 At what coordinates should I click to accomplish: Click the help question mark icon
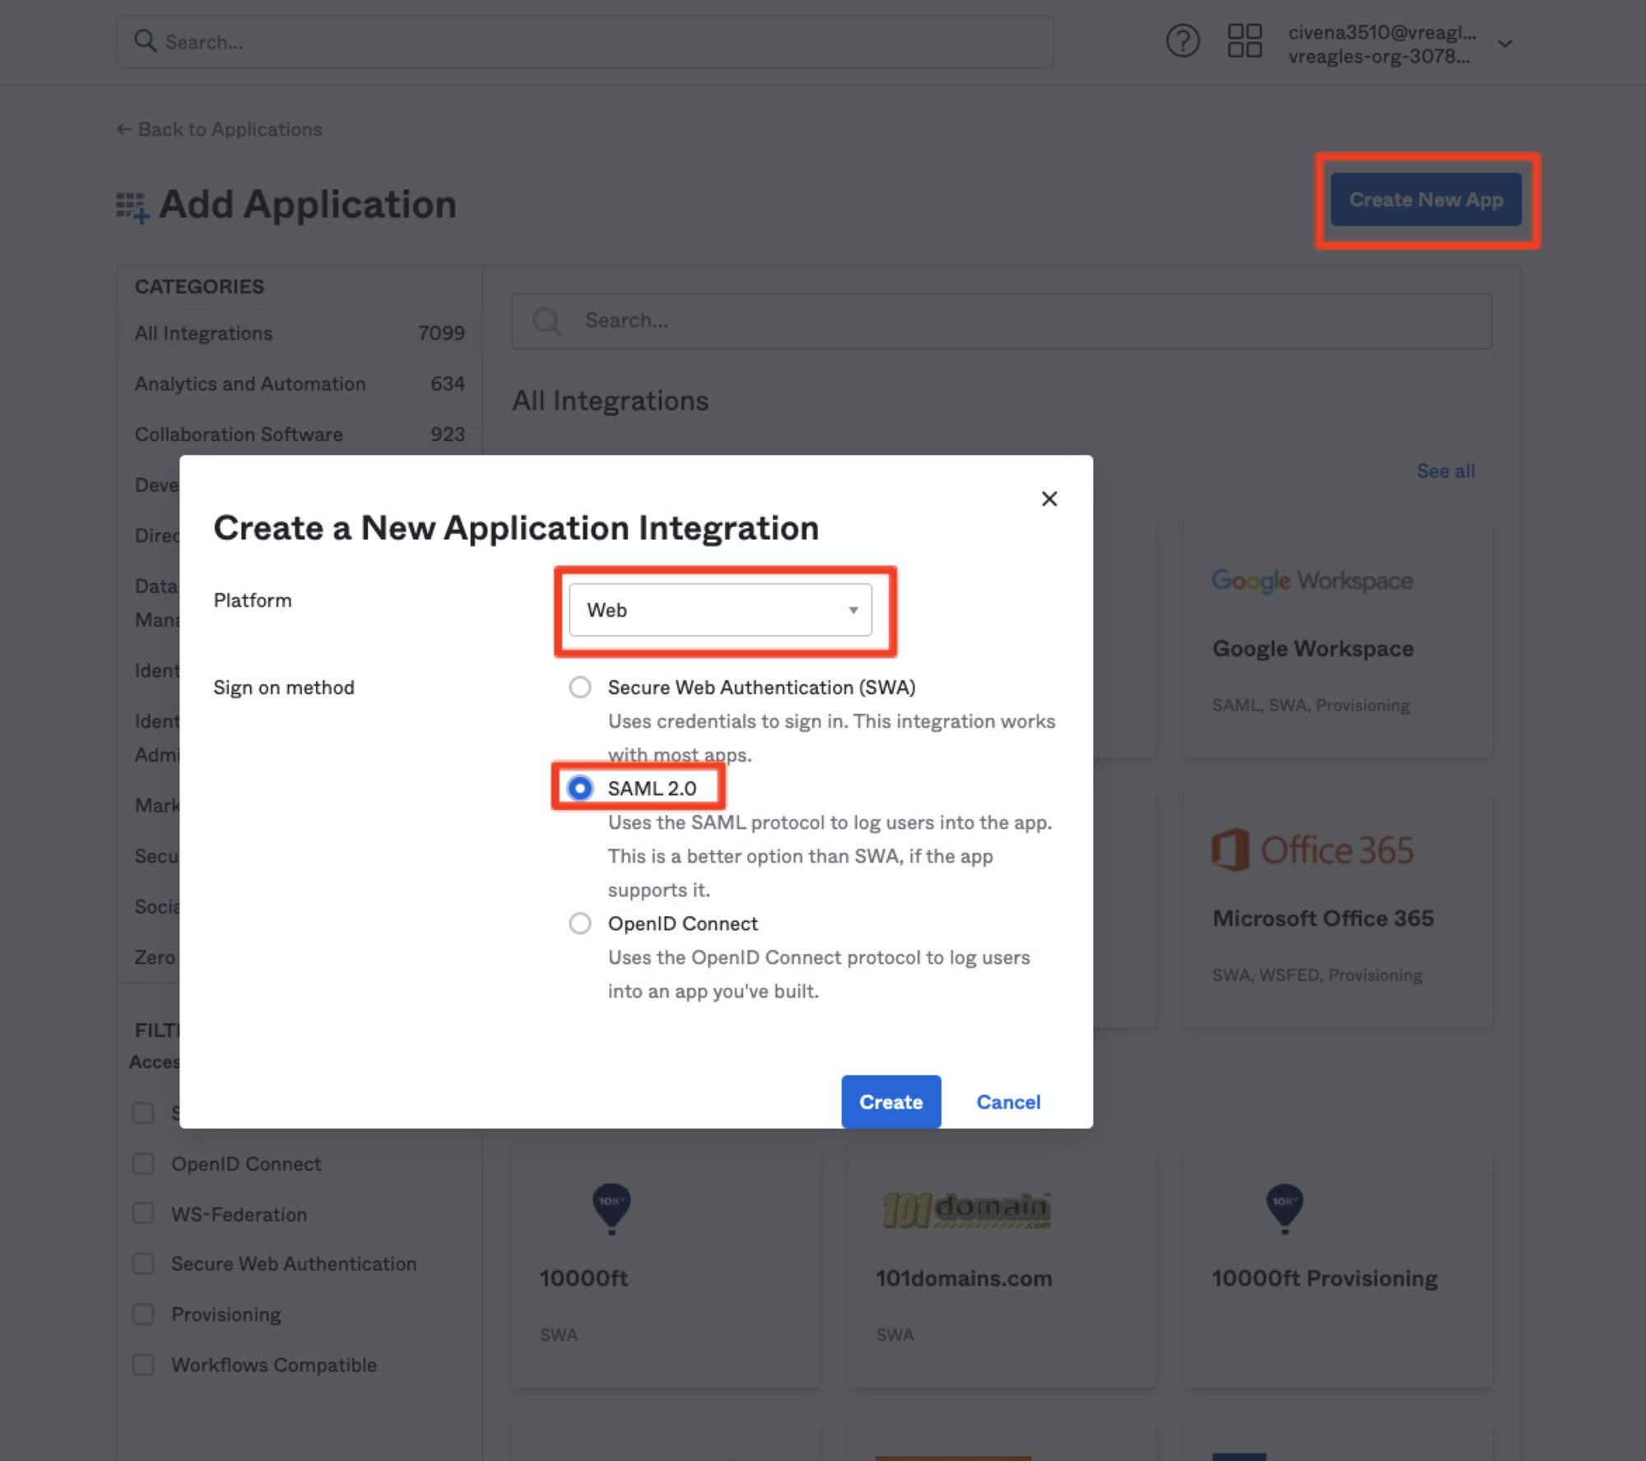click(x=1182, y=41)
